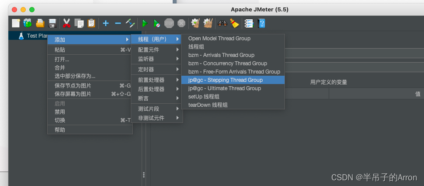Open the Templates icon in toolbar

point(28,23)
